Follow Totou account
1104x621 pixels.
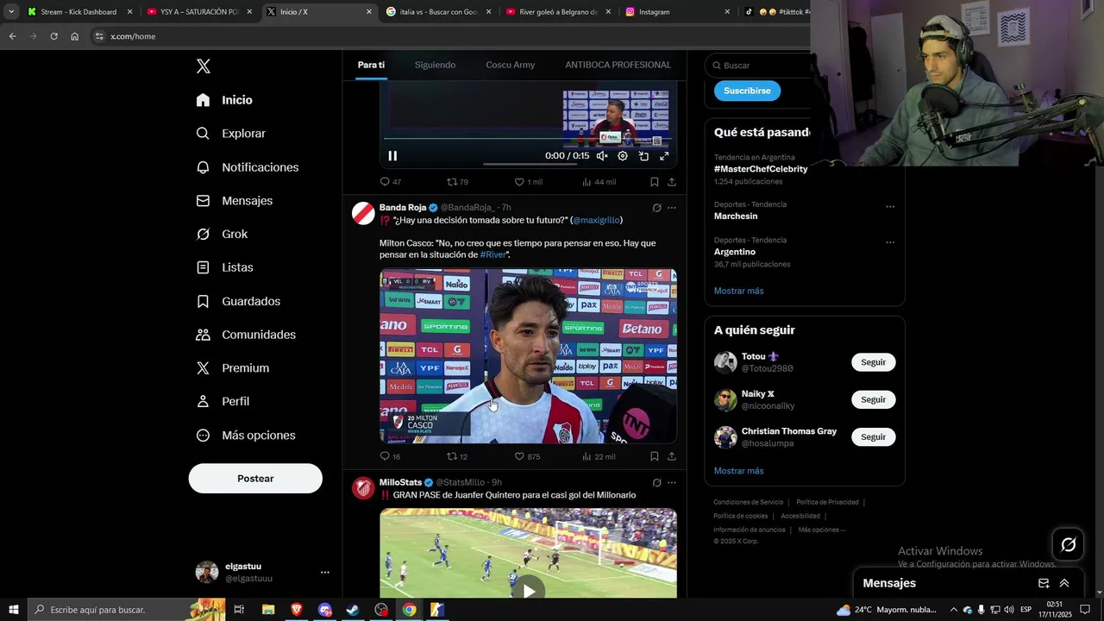point(873,362)
